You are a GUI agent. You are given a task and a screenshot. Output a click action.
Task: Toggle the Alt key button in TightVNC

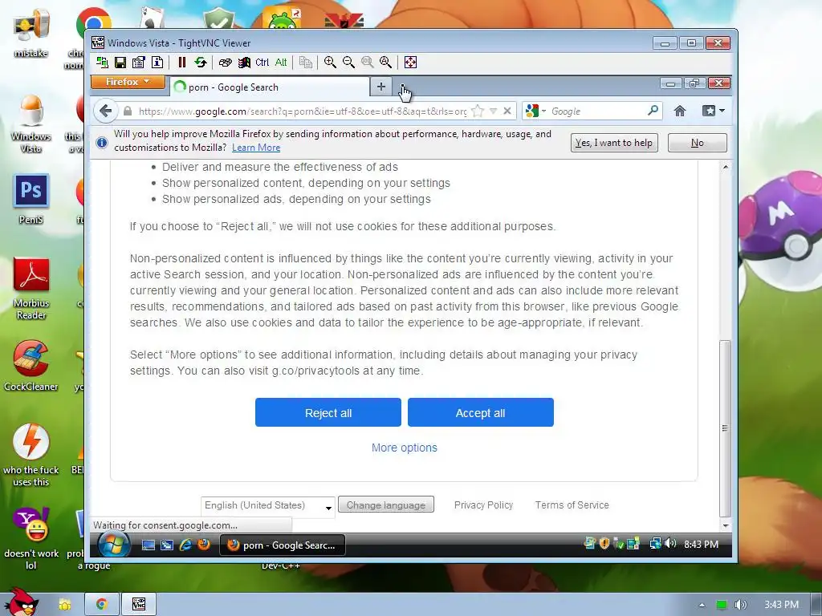pyautogui.click(x=281, y=63)
